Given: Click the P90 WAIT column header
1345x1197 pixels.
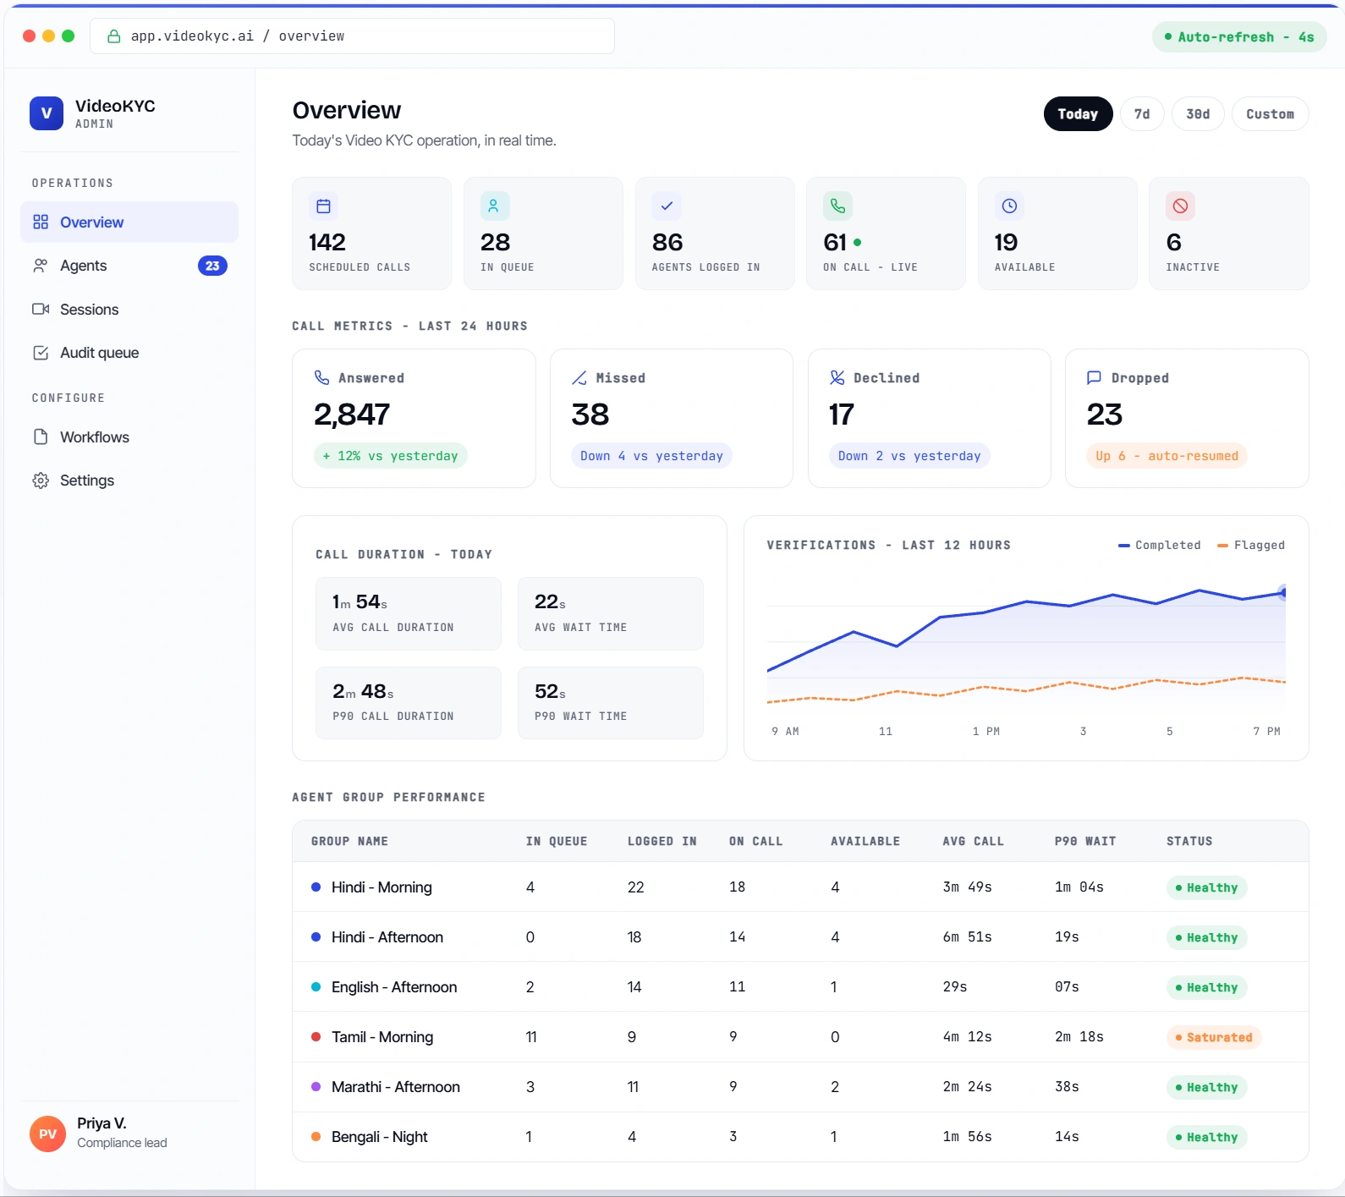Looking at the screenshot, I should [1085, 842].
